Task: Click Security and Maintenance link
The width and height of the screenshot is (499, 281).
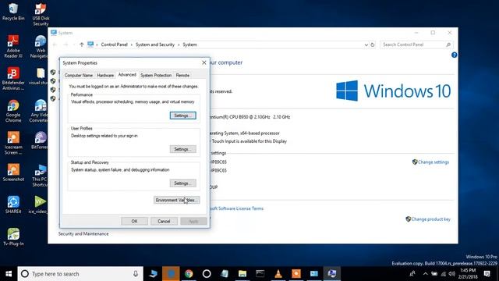Action: click(x=83, y=234)
